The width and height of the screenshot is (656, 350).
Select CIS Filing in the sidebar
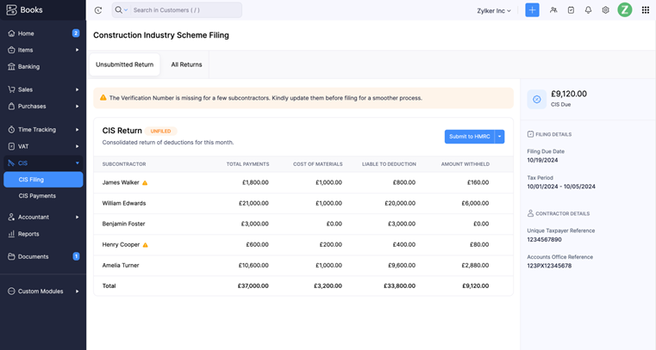43,180
